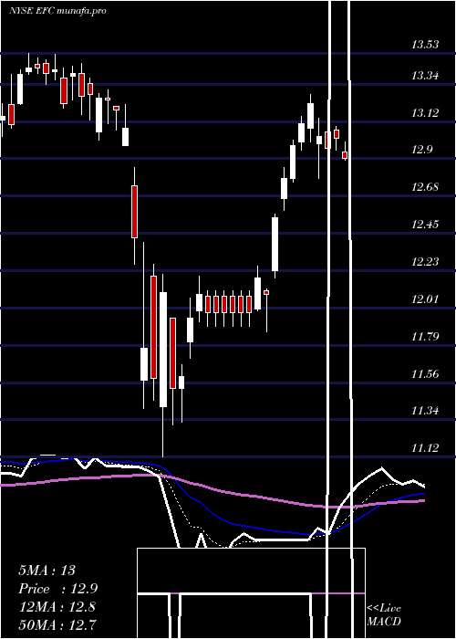
Task: Click the 12.23 price axis label
Action: tap(425, 261)
